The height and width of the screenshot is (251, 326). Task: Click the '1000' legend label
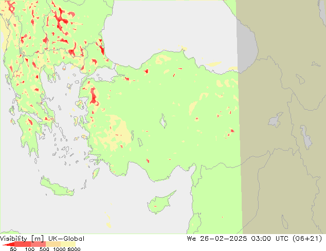[59, 249]
